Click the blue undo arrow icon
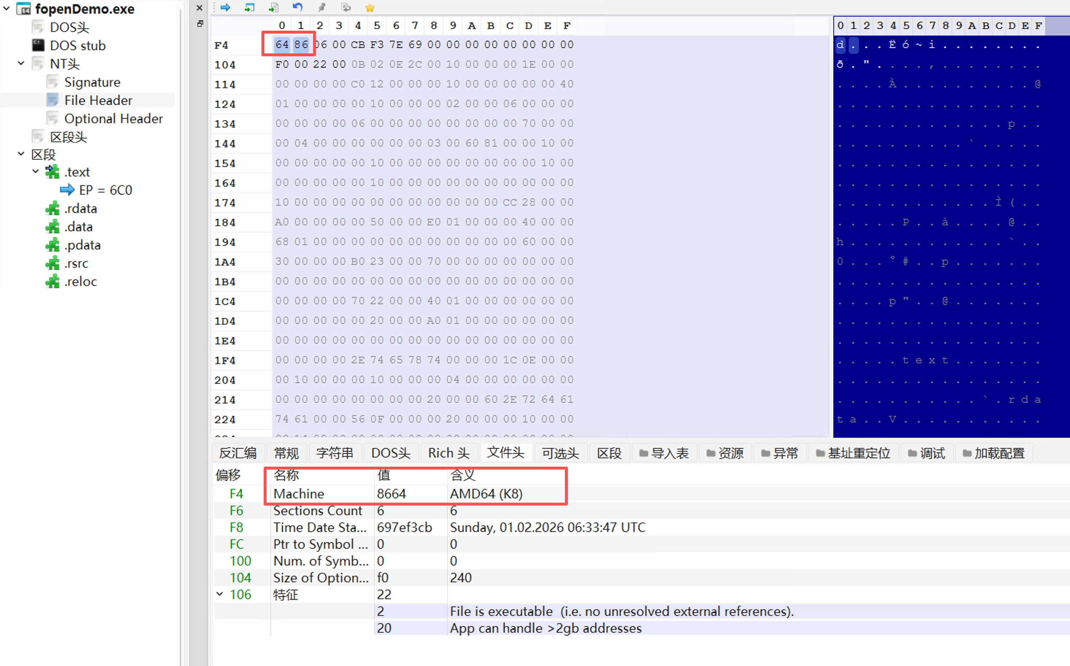1070x666 pixels. (298, 8)
